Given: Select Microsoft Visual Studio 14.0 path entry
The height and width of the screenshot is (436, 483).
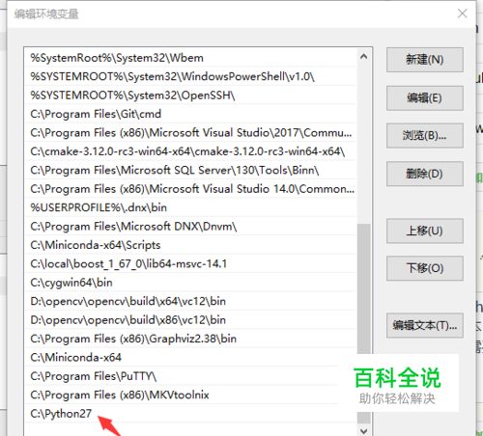Looking at the screenshot, I should tap(190, 189).
